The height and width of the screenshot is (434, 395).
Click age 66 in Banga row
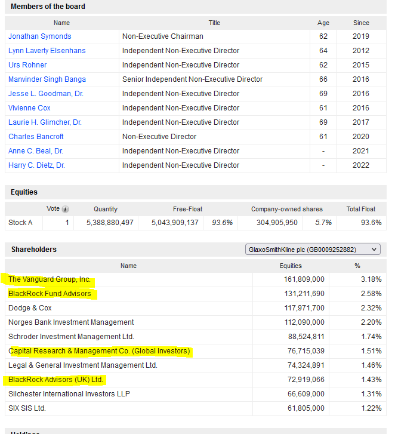(x=323, y=79)
